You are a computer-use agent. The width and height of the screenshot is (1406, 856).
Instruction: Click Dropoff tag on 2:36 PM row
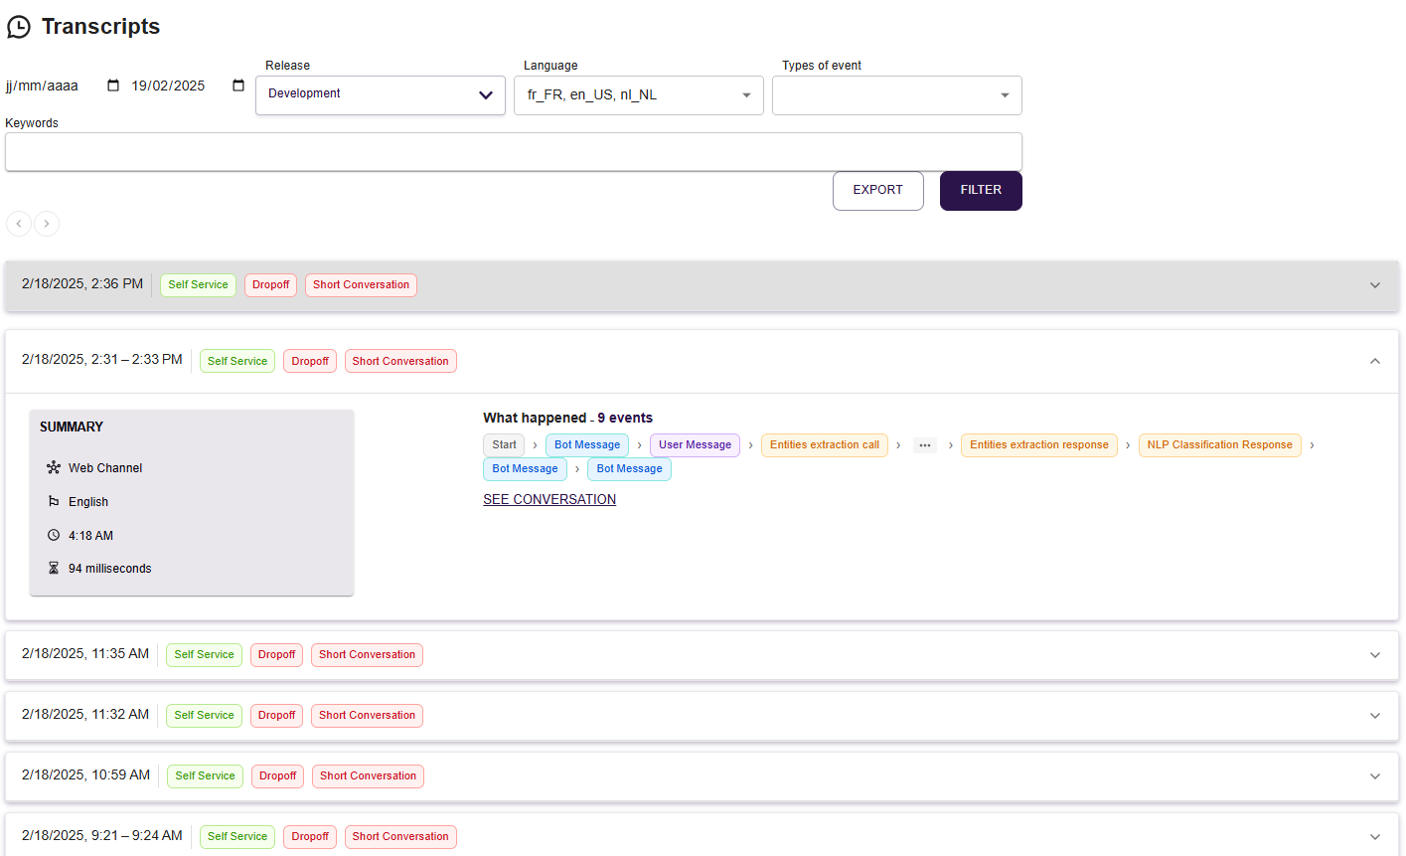pyautogui.click(x=271, y=285)
